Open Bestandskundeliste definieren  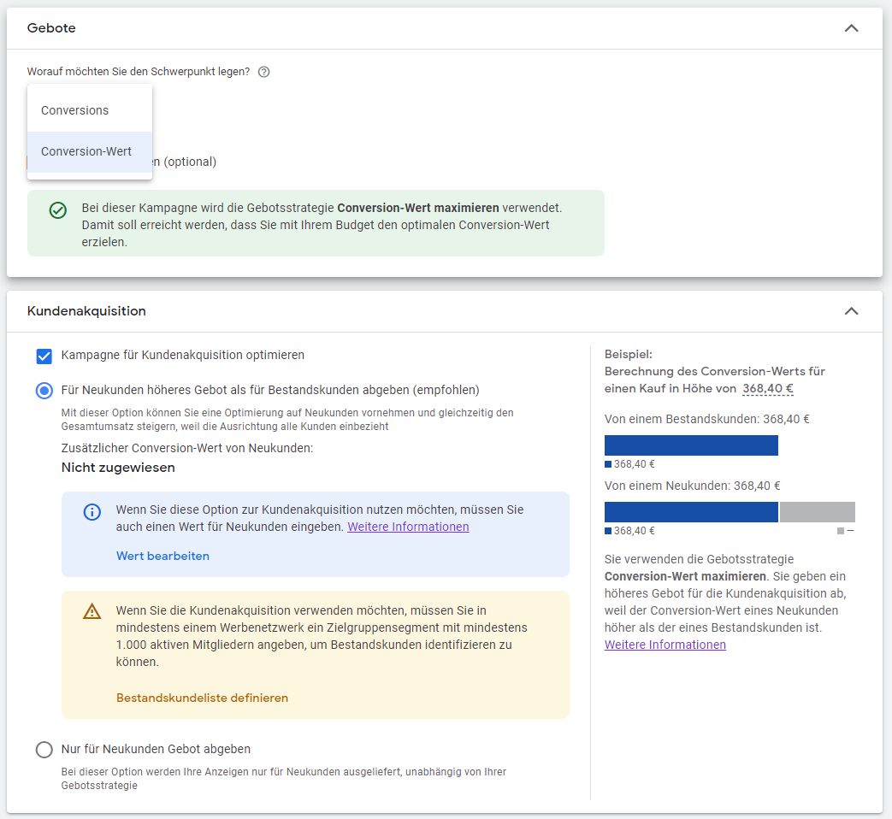[x=202, y=698]
